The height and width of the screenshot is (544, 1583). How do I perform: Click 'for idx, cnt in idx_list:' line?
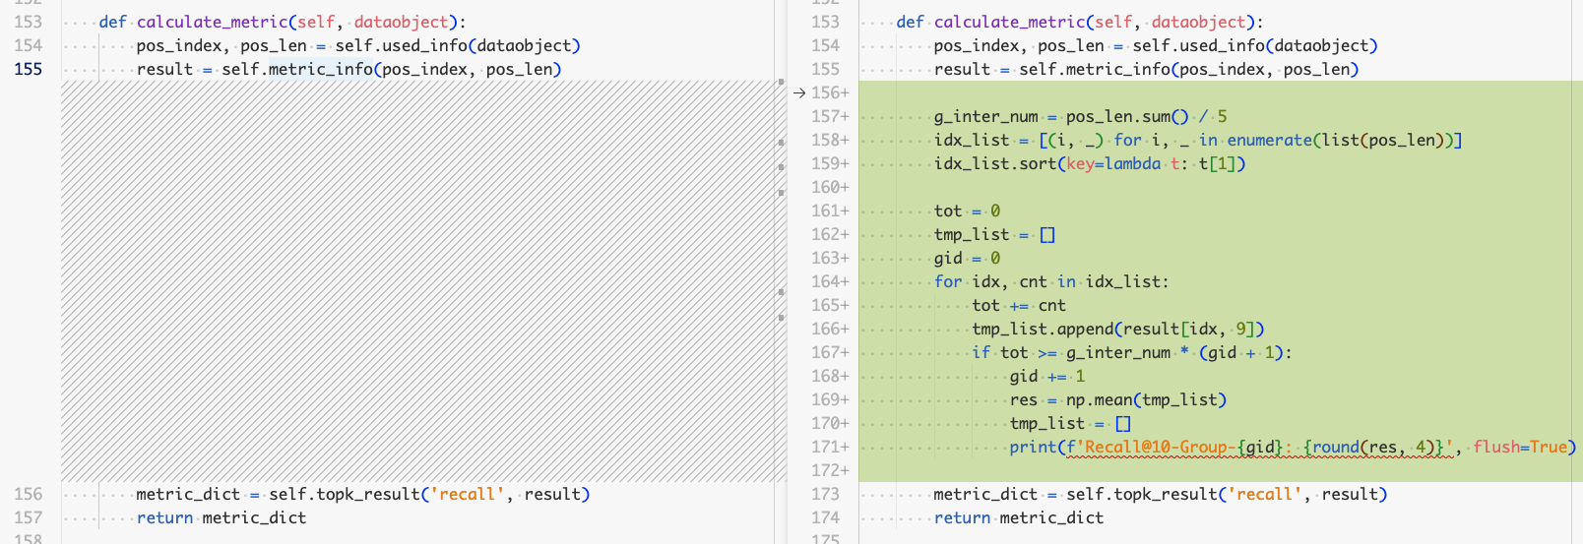point(1051,281)
